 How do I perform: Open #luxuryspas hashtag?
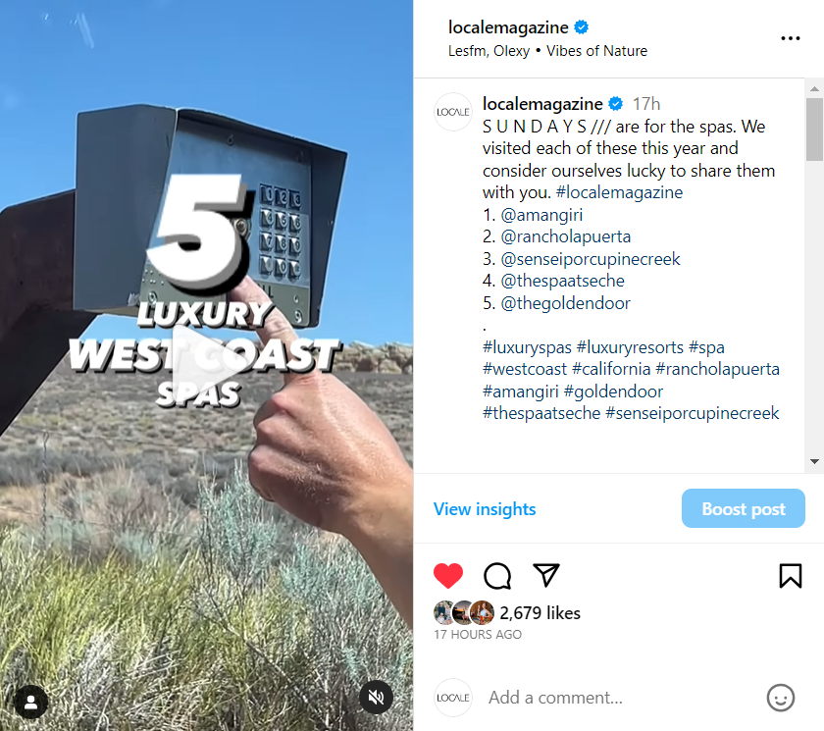527,347
